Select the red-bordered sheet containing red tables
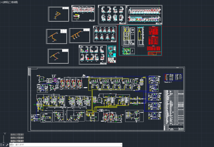 (x=140, y=40)
